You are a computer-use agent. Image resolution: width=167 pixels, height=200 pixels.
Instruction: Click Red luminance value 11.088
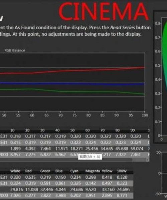[x=31, y=190]
